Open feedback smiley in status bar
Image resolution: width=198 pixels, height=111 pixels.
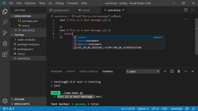187,109
